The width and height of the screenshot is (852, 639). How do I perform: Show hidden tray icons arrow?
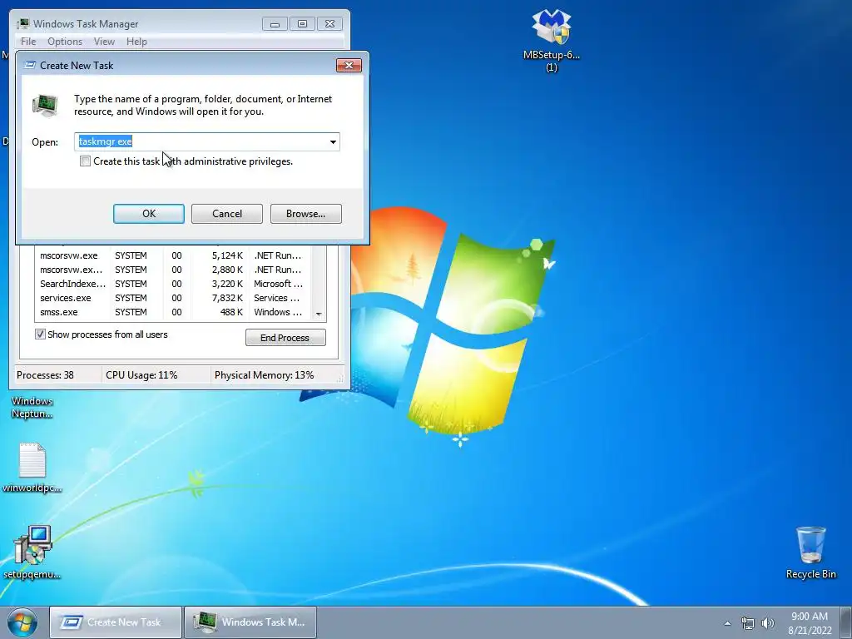coord(727,623)
